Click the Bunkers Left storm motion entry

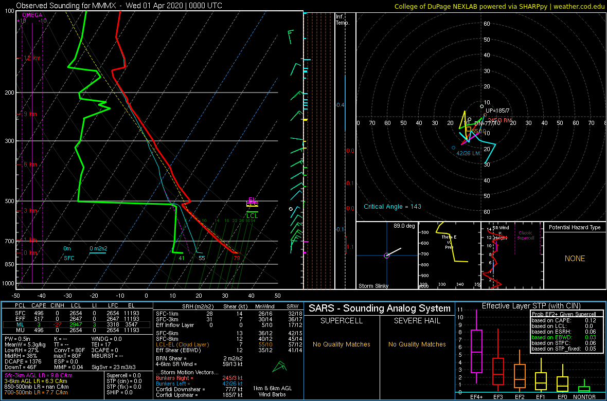(x=200, y=383)
